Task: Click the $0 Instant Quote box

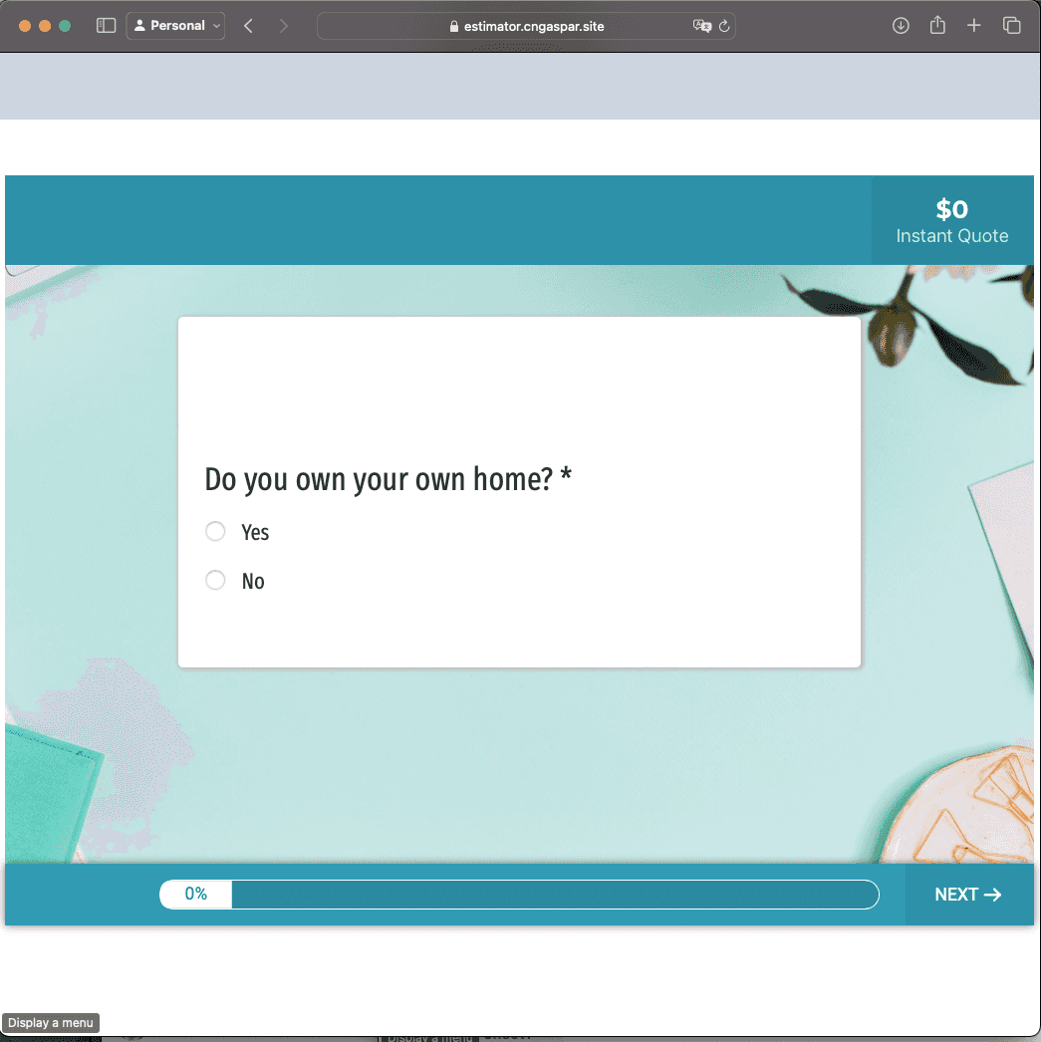Action: click(x=951, y=221)
